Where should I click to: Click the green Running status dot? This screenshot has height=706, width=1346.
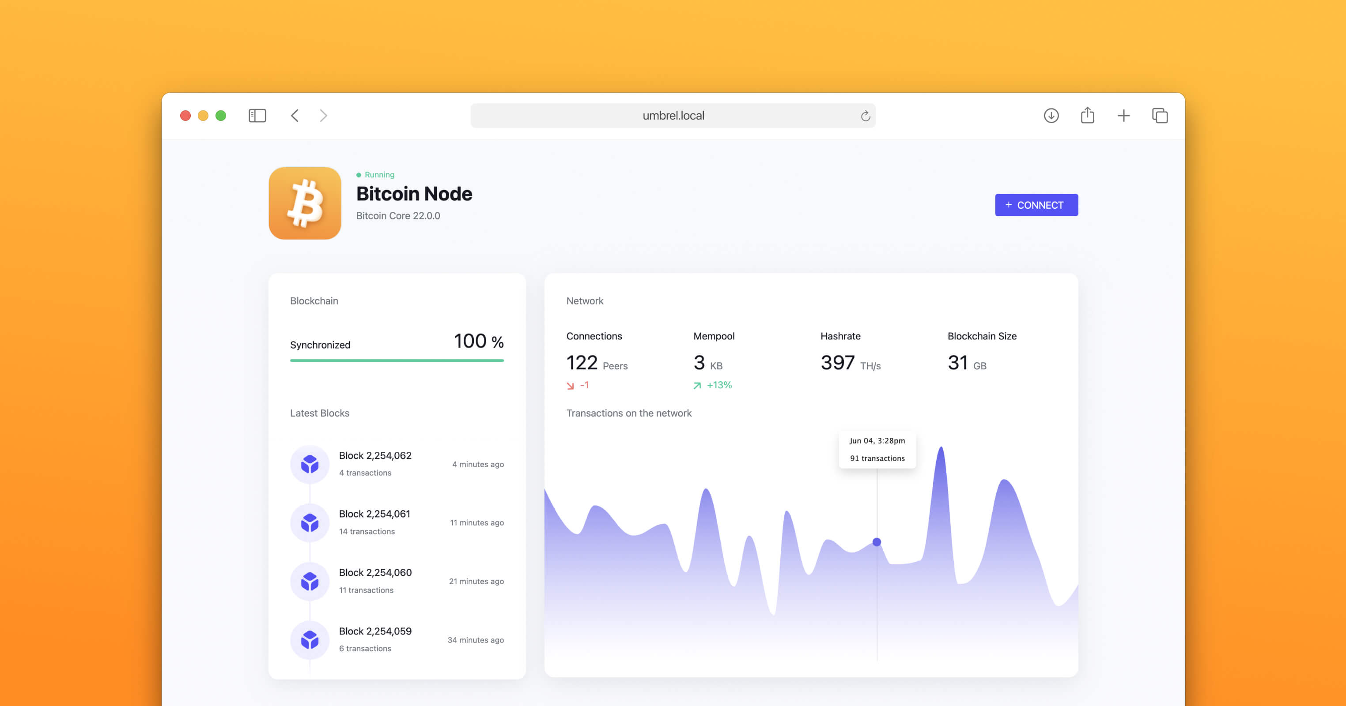pyautogui.click(x=359, y=175)
